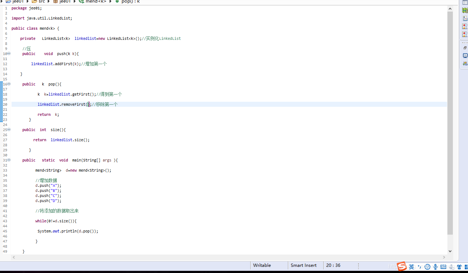468x273 pixels.
Task: Open the src breadcrumb segment
Action: 38,1
